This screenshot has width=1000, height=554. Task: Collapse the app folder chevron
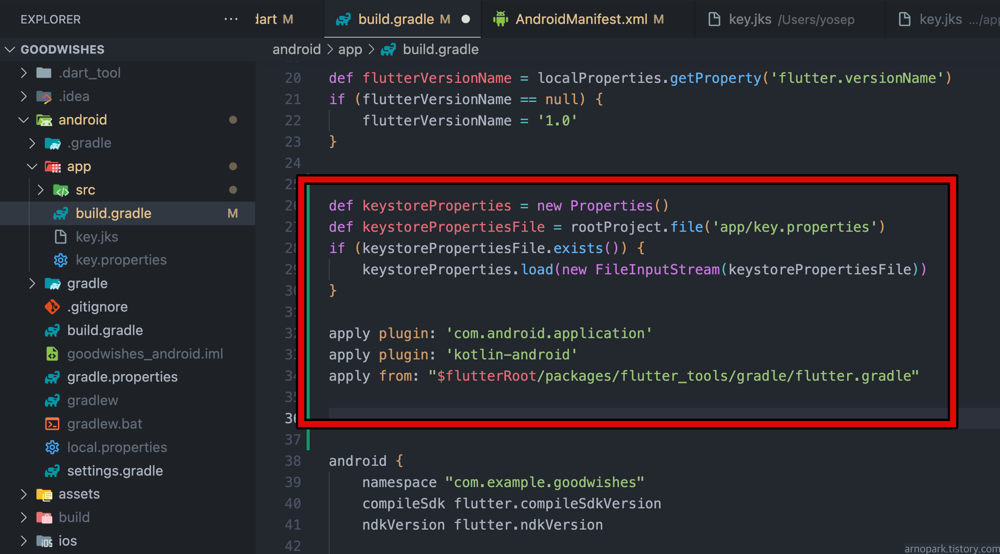point(32,167)
